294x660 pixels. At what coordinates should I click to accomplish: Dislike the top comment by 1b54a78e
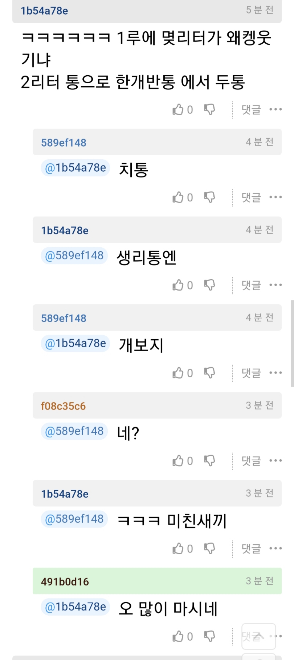[x=209, y=109]
